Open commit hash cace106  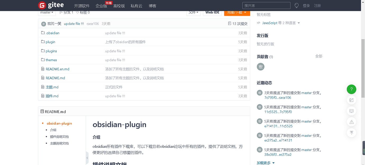click(x=93, y=24)
